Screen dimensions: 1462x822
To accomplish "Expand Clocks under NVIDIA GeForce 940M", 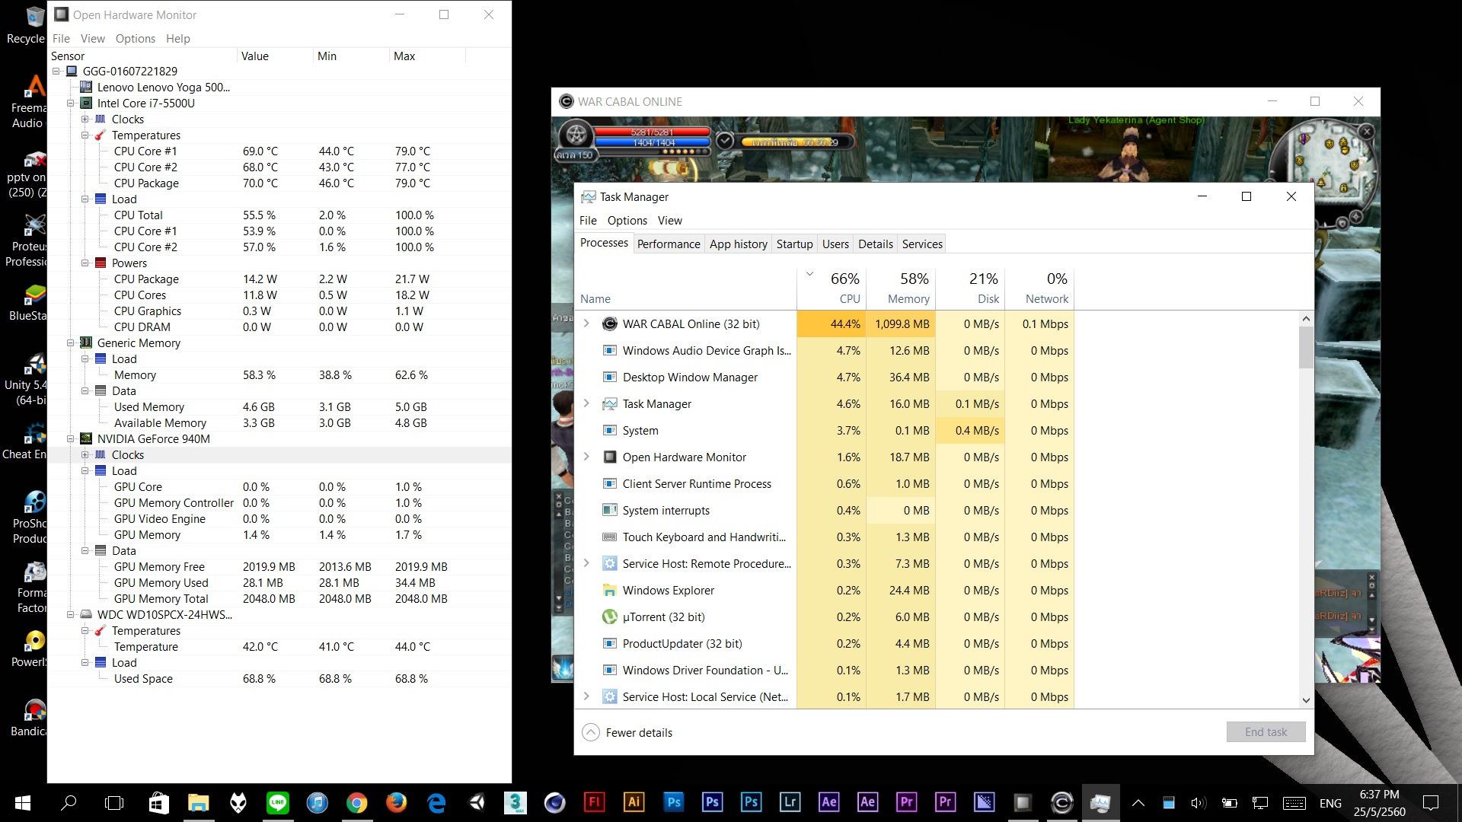I will [85, 455].
